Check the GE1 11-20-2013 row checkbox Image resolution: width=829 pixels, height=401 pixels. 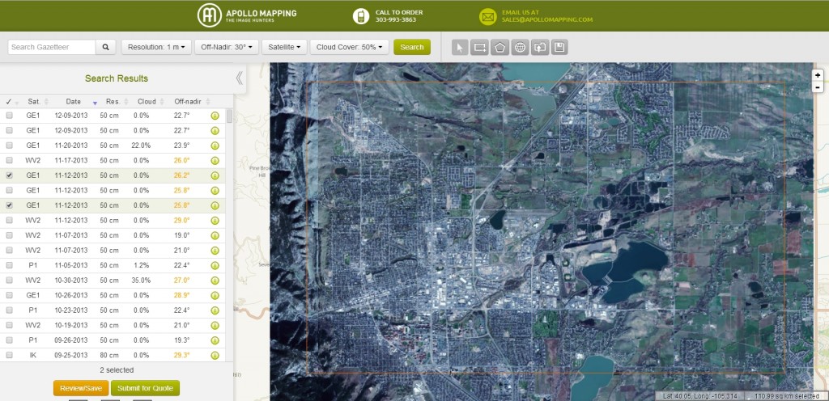(9, 145)
